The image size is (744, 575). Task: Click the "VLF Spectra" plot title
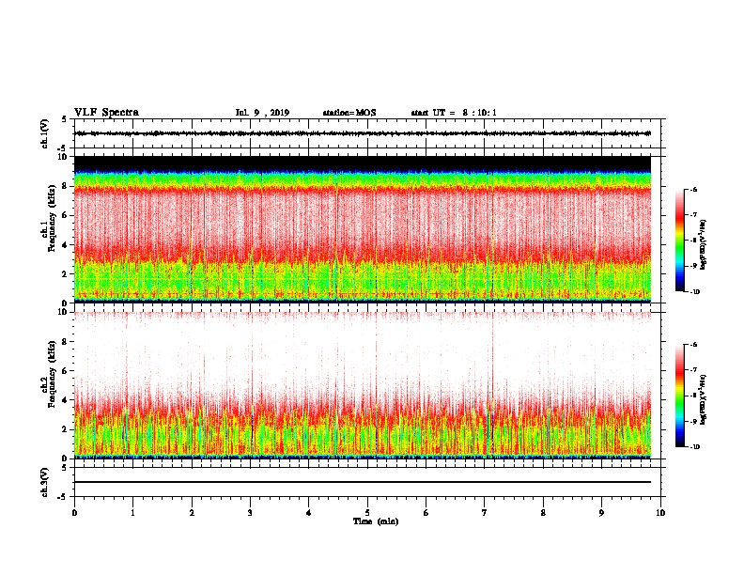pyautogui.click(x=106, y=113)
